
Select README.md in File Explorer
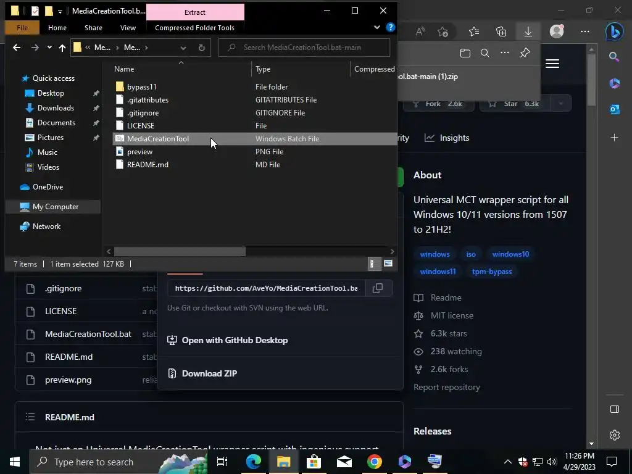pyautogui.click(x=148, y=165)
